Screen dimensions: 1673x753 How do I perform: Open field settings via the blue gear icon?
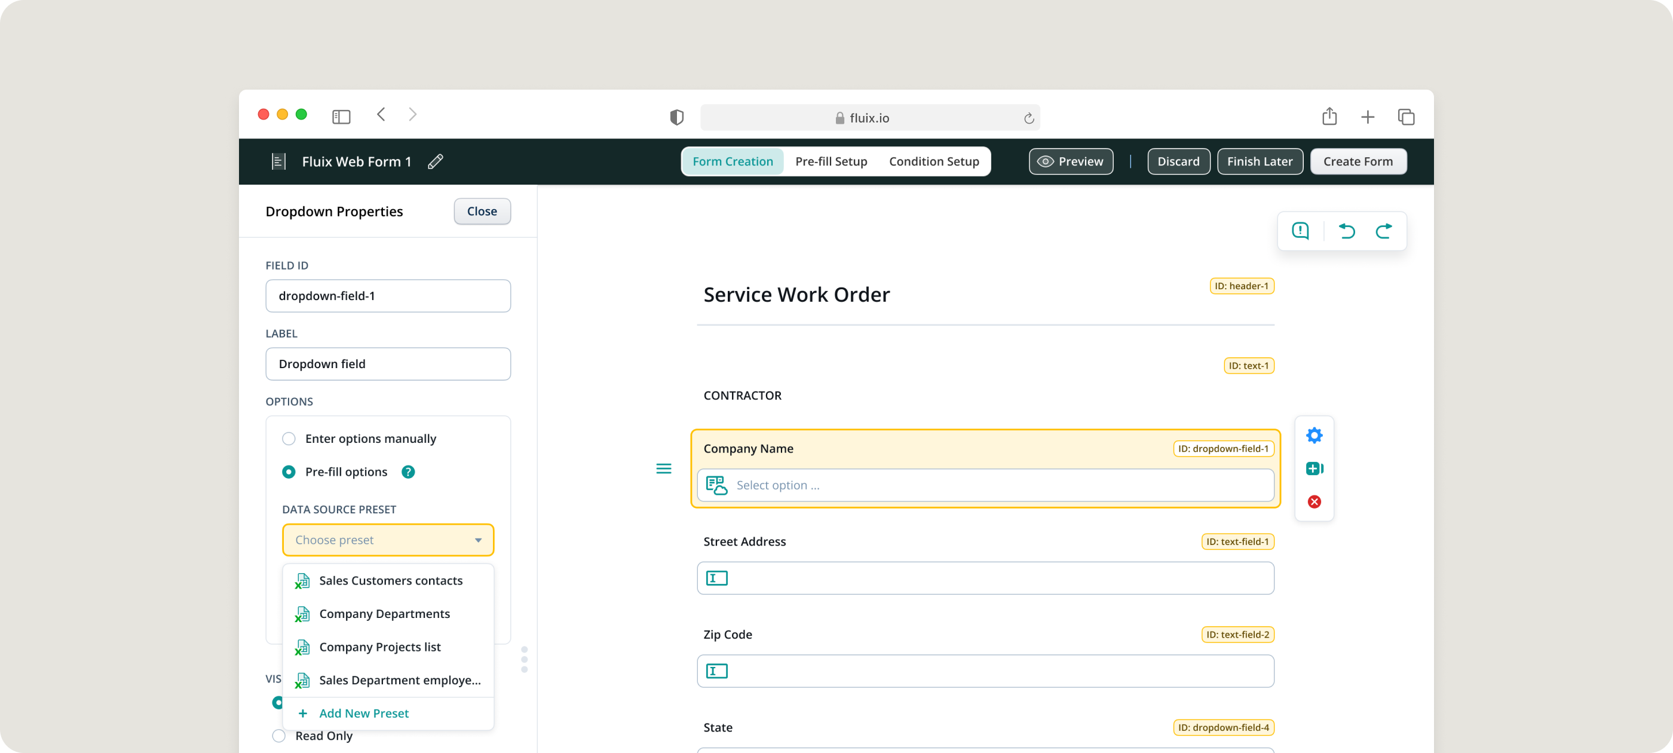[1314, 435]
